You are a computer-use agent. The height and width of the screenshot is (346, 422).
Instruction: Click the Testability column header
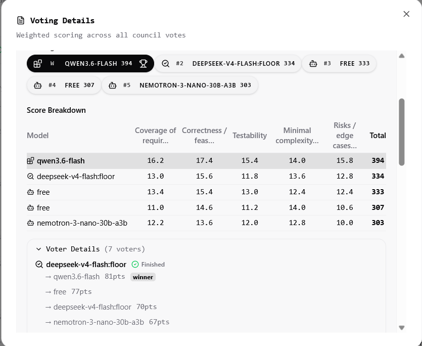(x=250, y=135)
